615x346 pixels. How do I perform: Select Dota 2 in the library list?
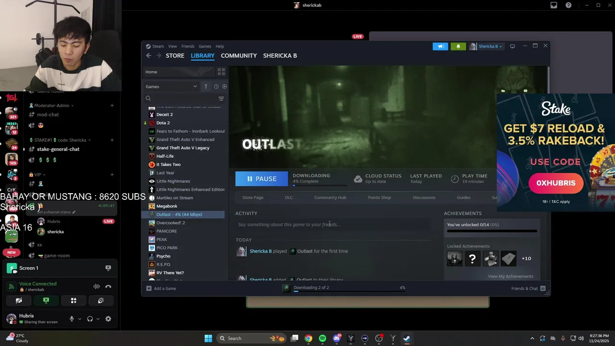[x=163, y=123]
